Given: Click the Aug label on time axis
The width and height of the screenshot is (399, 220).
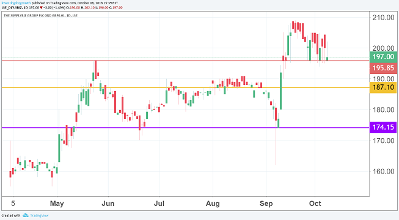Looking at the screenshot, I should pyautogui.click(x=213, y=204).
